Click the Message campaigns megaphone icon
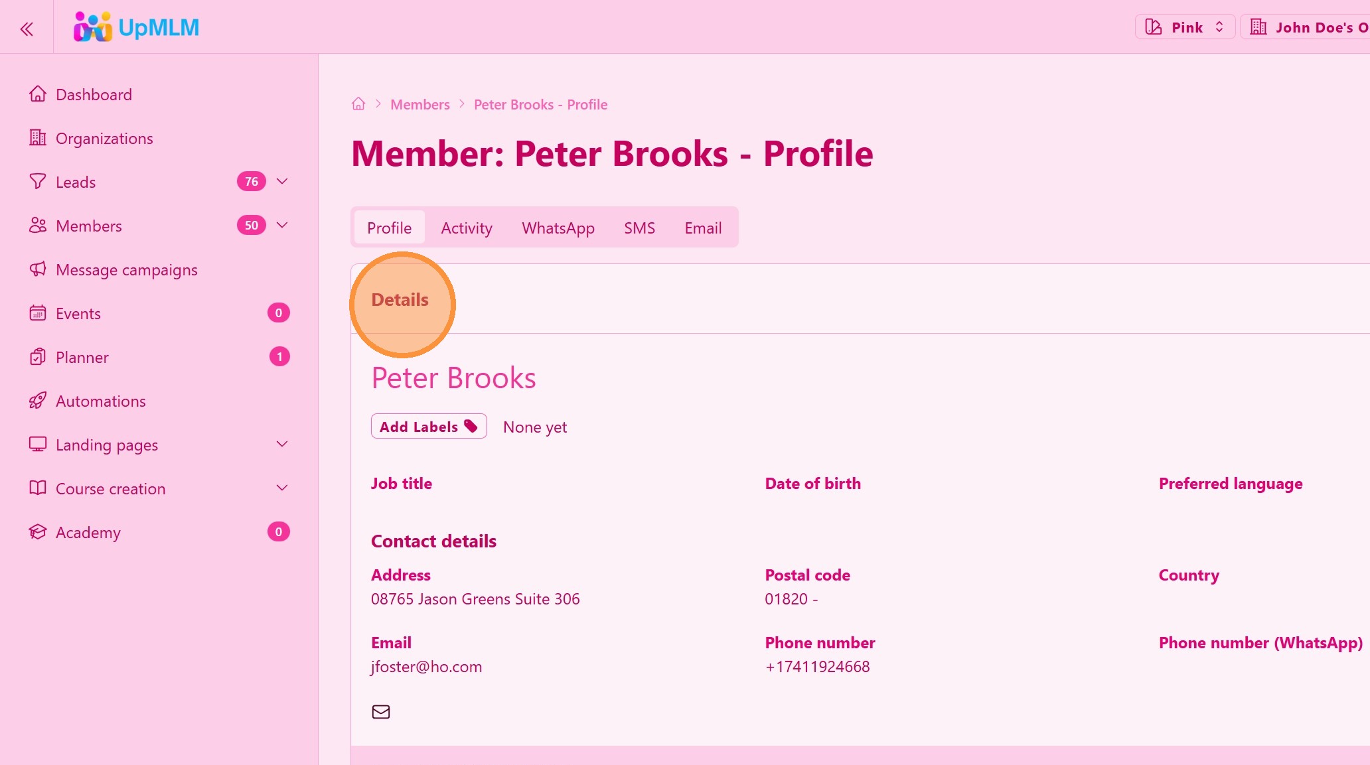This screenshot has height=765, width=1370. (x=38, y=269)
